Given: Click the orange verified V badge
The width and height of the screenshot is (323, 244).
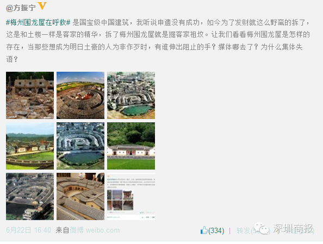Looking at the screenshot, I should point(42,6).
